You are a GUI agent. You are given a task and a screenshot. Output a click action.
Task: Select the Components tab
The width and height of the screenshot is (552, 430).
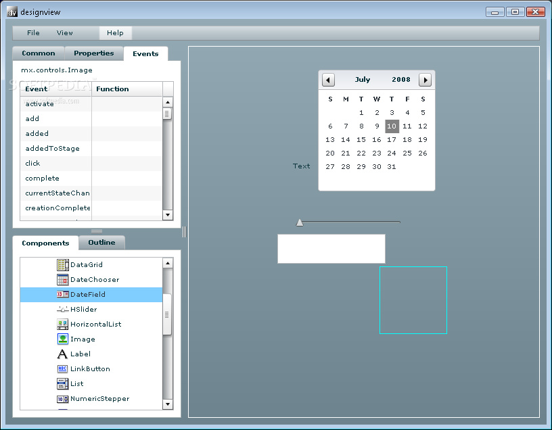(x=45, y=243)
